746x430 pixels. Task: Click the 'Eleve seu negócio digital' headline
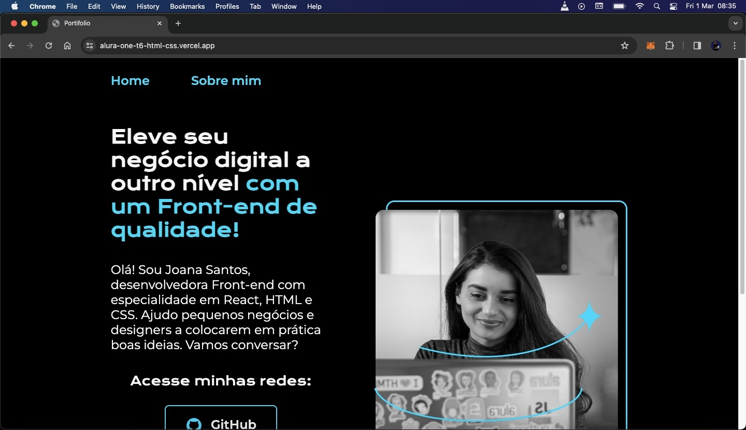(214, 183)
